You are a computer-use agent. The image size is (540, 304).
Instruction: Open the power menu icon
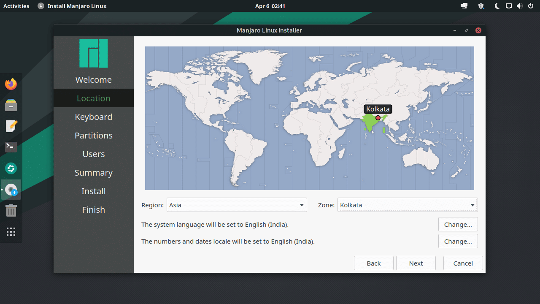531,6
